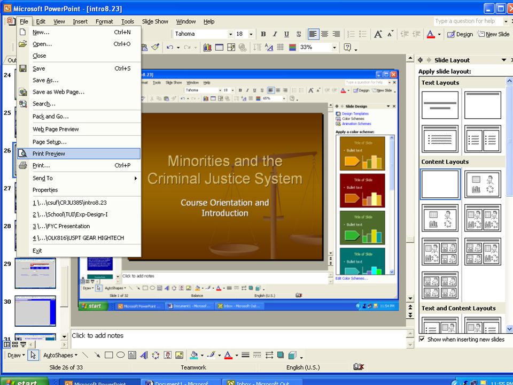This screenshot has width=513, height=385.
Task: Click the Format Painter brush icon
Action: coord(156,48)
